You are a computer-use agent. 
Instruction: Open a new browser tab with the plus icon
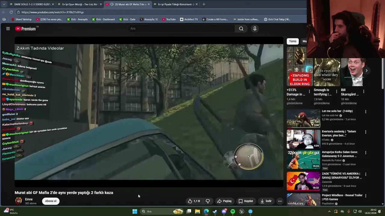204,4
